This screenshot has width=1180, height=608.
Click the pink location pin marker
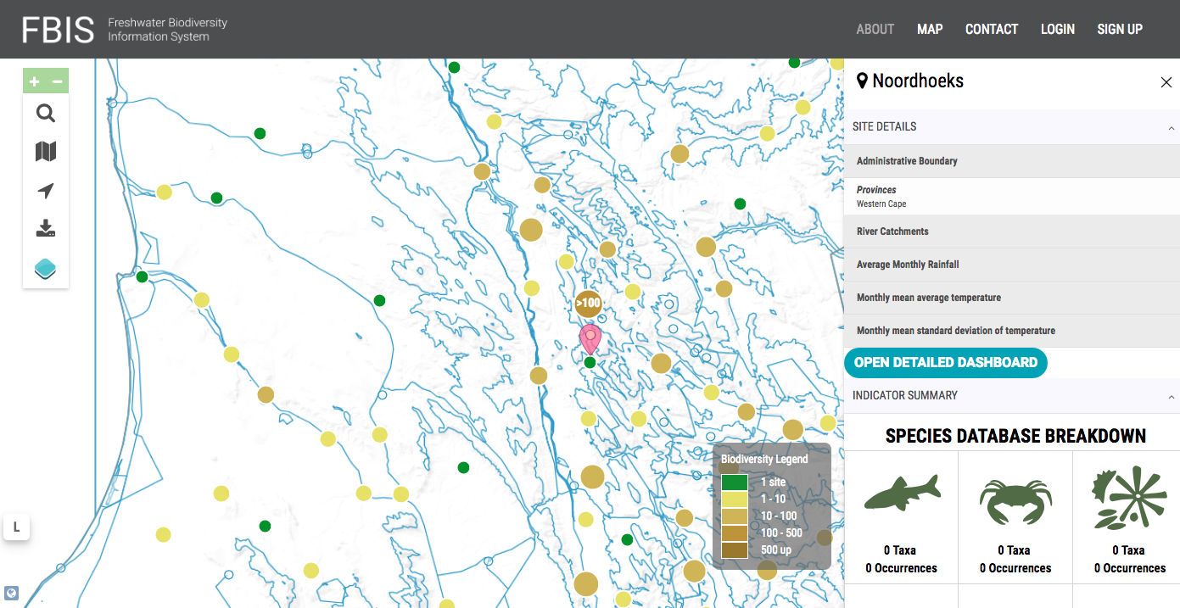pos(590,337)
